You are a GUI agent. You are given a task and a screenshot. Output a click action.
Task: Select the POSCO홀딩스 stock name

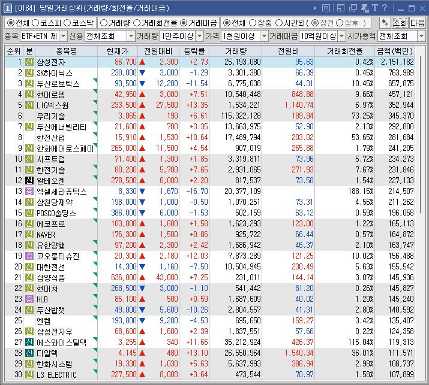[x=56, y=213]
